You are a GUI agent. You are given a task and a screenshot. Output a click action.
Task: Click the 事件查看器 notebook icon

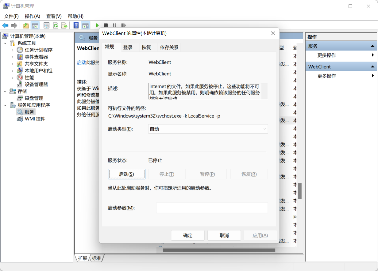tap(20, 57)
